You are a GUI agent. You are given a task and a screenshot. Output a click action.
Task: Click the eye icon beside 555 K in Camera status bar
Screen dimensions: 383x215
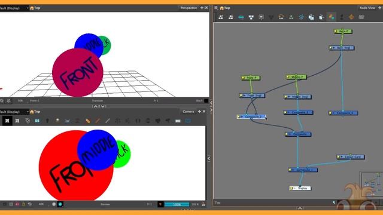click(x=203, y=204)
